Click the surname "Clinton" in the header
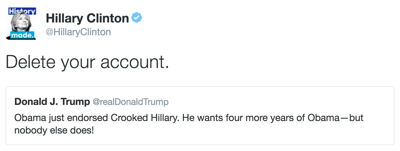The height and width of the screenshot is (151, 400). click(x=108, y=18)
